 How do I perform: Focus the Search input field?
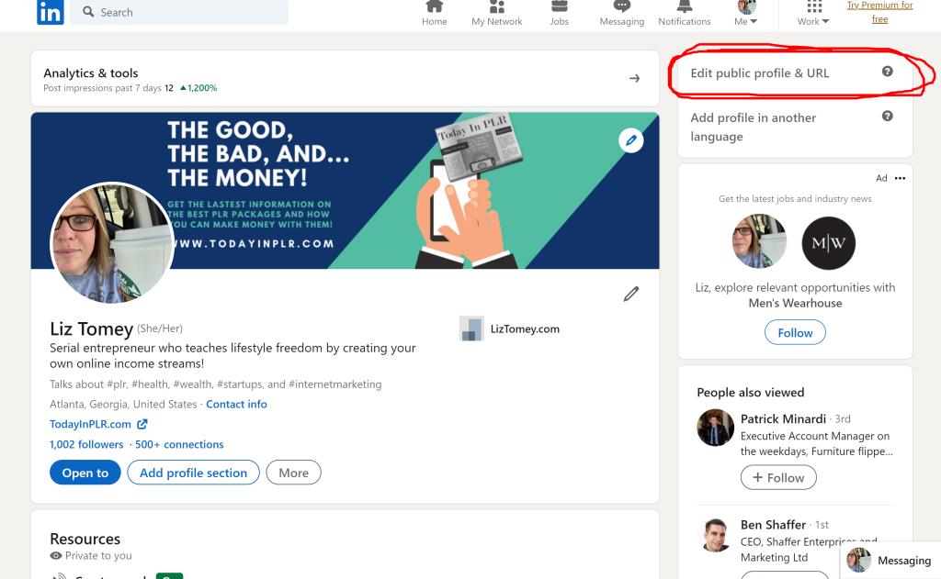point(179,12)
